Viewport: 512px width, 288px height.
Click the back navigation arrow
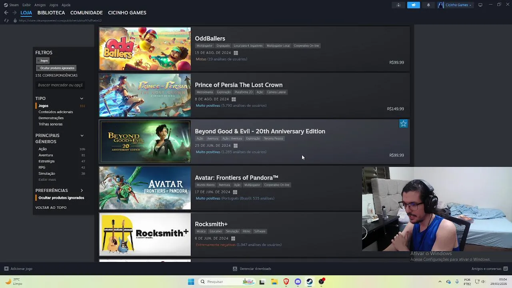(x=6, y=13)
